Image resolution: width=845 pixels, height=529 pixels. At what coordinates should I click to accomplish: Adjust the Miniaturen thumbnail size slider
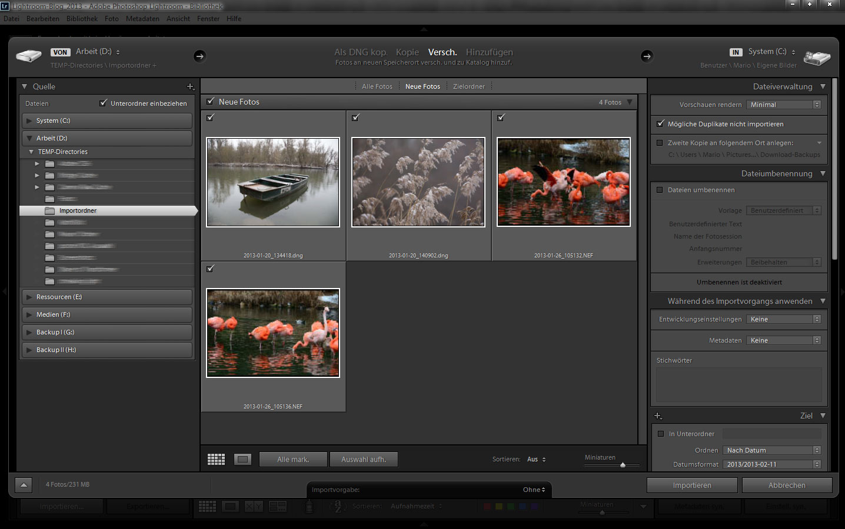[x=623, y=465]
